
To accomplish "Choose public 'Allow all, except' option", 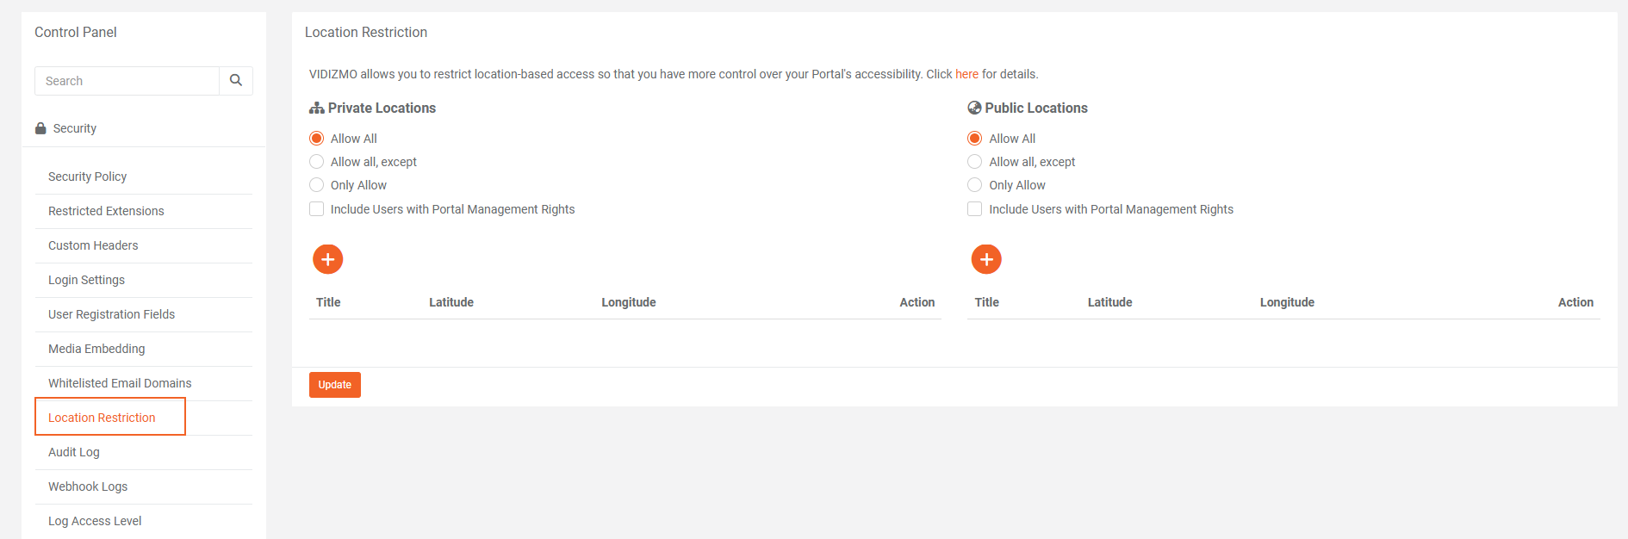I will 975,162.
